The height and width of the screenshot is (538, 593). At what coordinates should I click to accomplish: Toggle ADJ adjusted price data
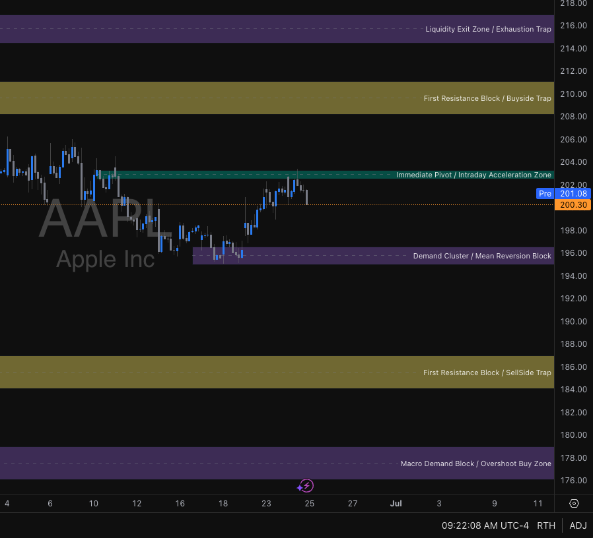point(578,525)
